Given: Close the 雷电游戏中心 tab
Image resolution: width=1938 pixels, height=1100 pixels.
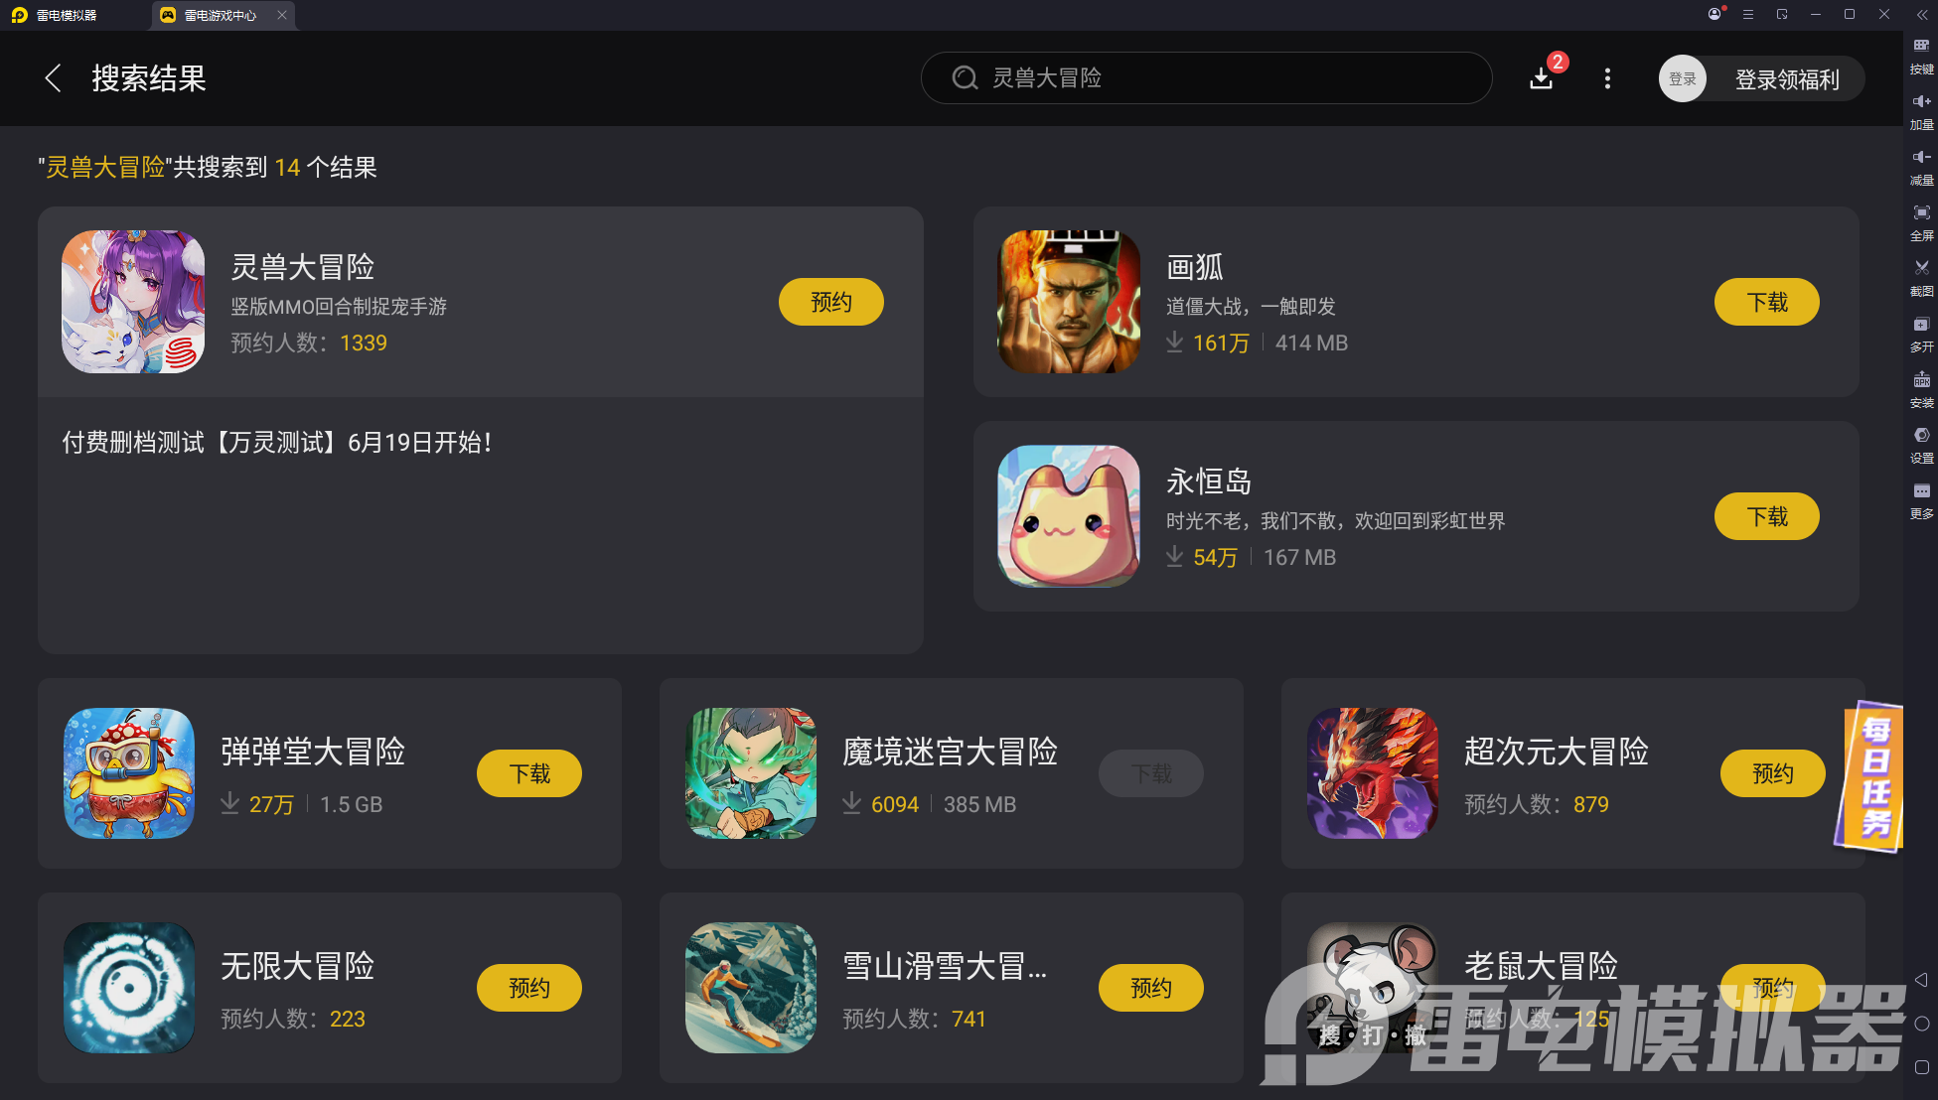Looking at the screenshot, I should (282, 15).
